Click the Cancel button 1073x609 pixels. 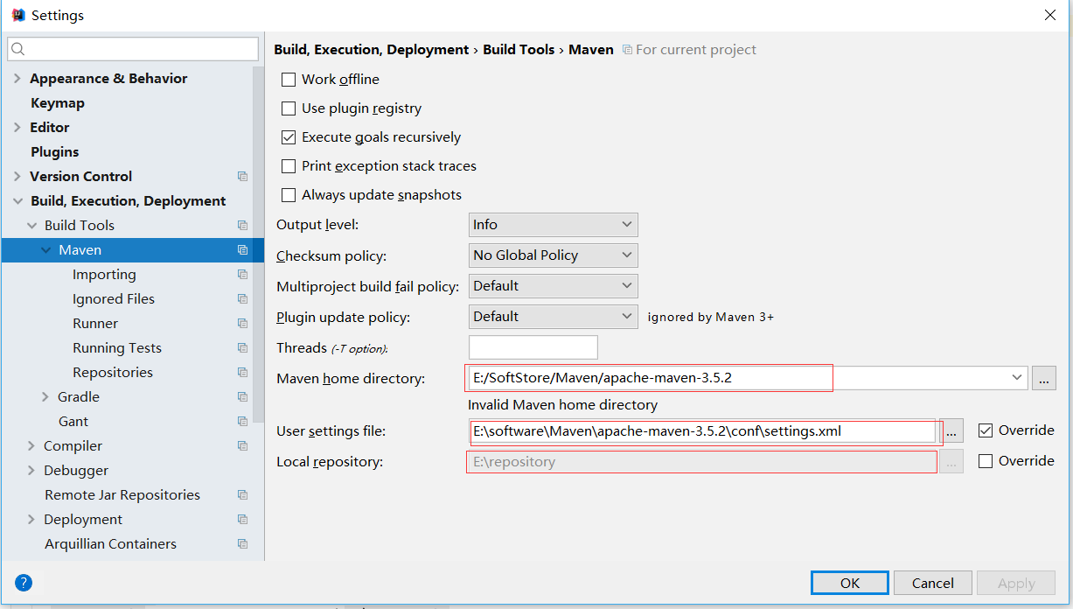[933, 583]
